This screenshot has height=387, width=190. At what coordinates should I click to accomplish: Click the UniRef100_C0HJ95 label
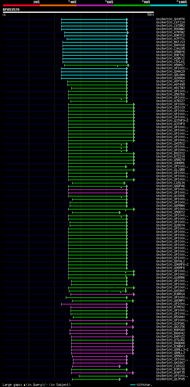(x=170, y=49)
